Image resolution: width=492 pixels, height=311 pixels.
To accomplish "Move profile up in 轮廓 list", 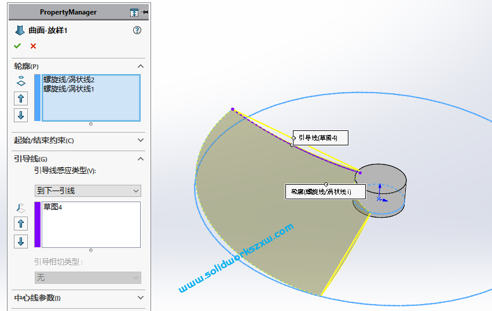I will (x=21, y=98).
